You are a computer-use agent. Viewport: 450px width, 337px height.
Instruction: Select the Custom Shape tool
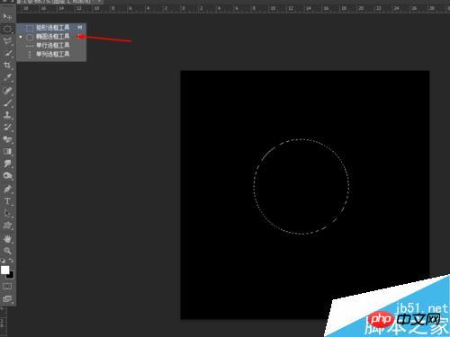pos(7,226)
